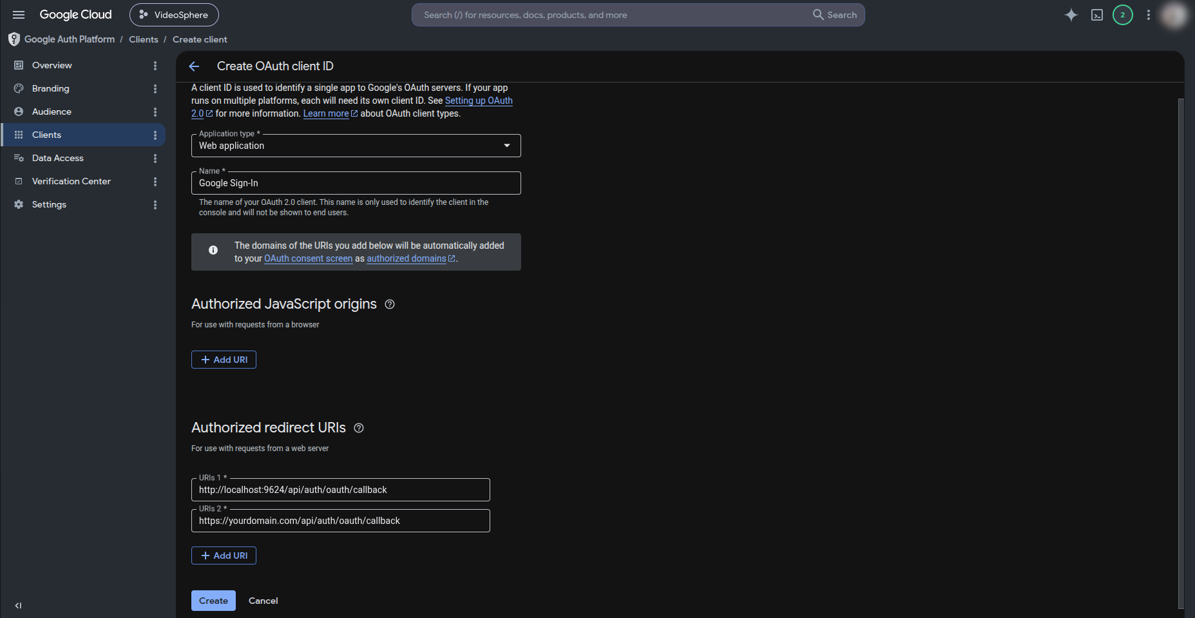Viewport: 1195px width, 618px height.
Task: Click the Create button
Action: (x=213, y=601)
